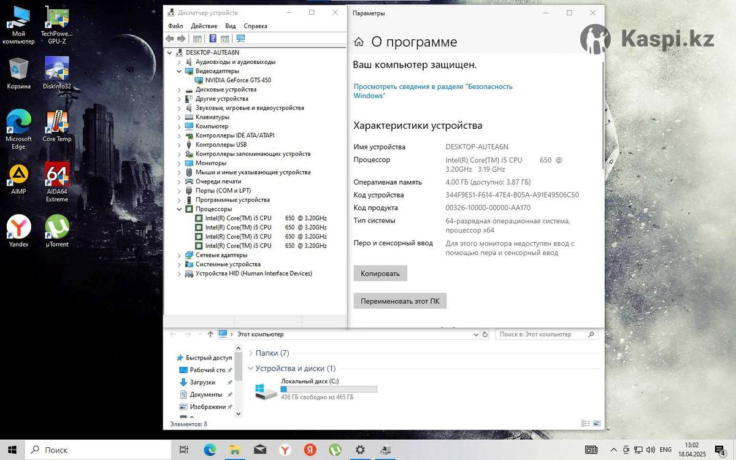Image resolution: width=736 pixels, height=460 pixels.
Task: Show hidden tray icons chevron
Action: [614, 450]
